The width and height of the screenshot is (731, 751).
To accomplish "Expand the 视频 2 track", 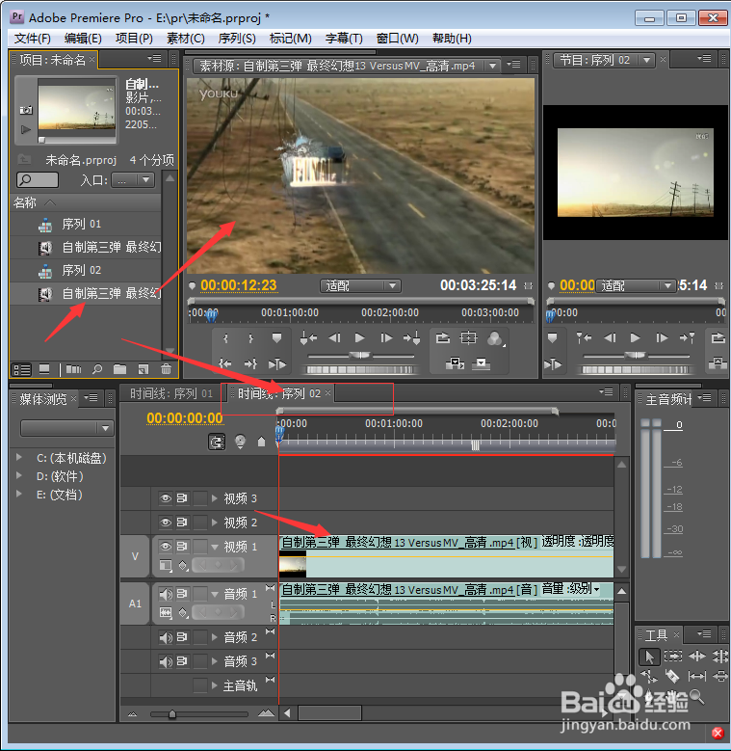I will (x=215, y=523).
